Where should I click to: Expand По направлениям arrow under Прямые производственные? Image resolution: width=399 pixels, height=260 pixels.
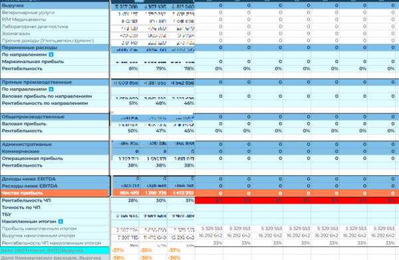pos(51,89)
